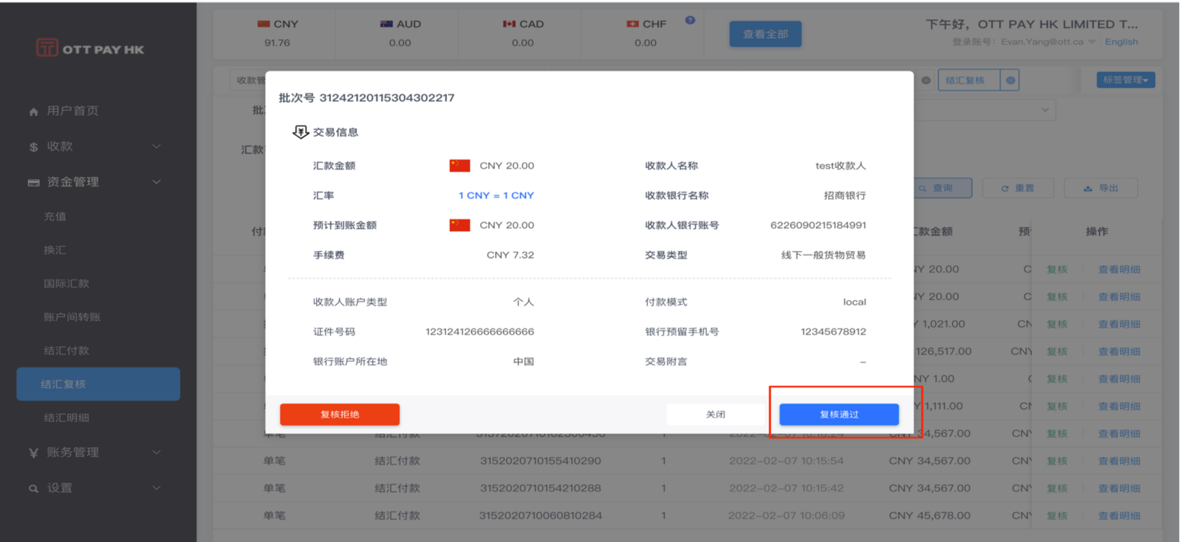
Task: Close the 结汇复核 tab with its x icon
Action: pyautogui.click(x=1010, y=81)
